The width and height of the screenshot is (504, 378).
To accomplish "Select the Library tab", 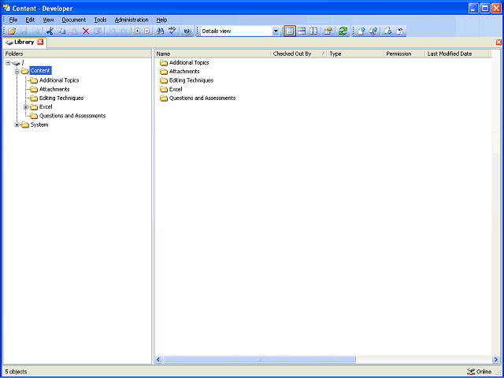I will tap(24, 42).
